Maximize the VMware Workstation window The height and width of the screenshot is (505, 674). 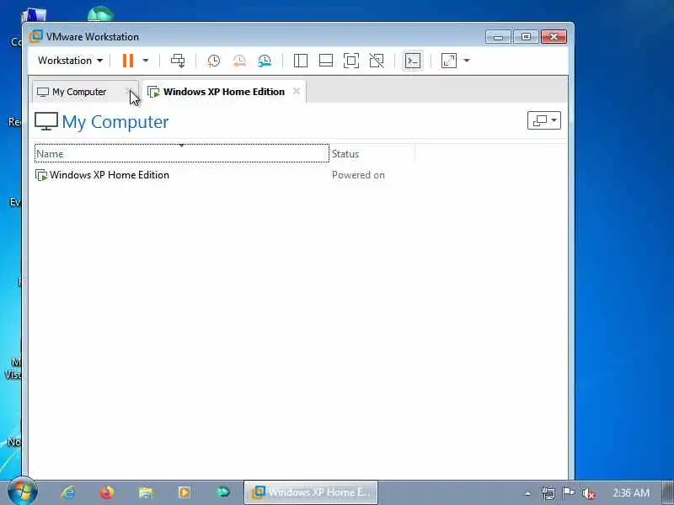(x=526, y=37)
